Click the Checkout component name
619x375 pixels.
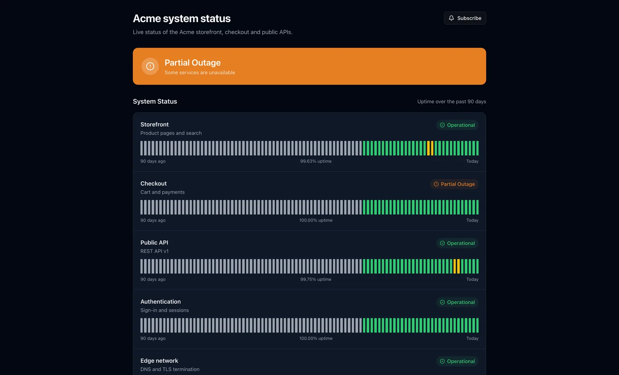154,183
